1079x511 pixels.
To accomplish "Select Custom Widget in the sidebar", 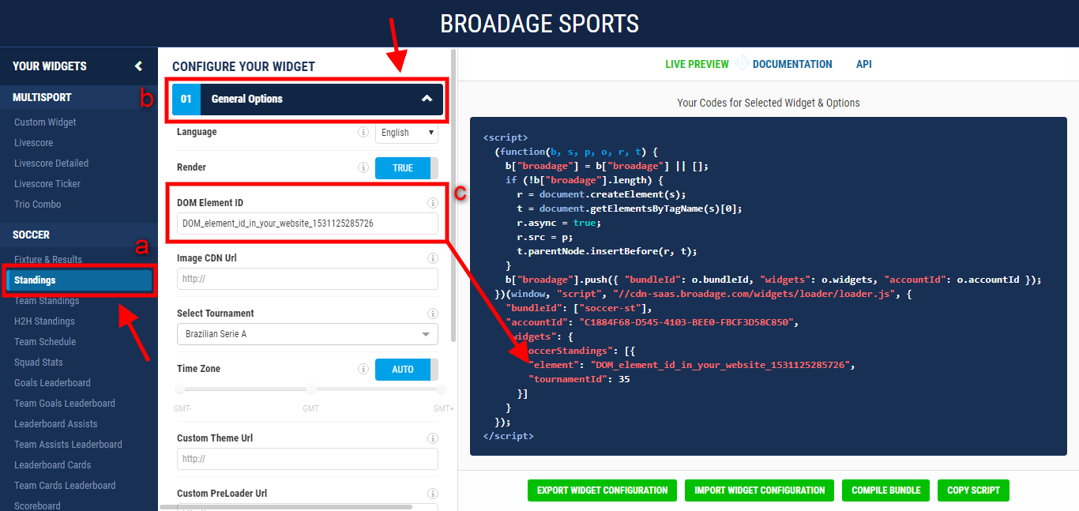I will (45, 122).
